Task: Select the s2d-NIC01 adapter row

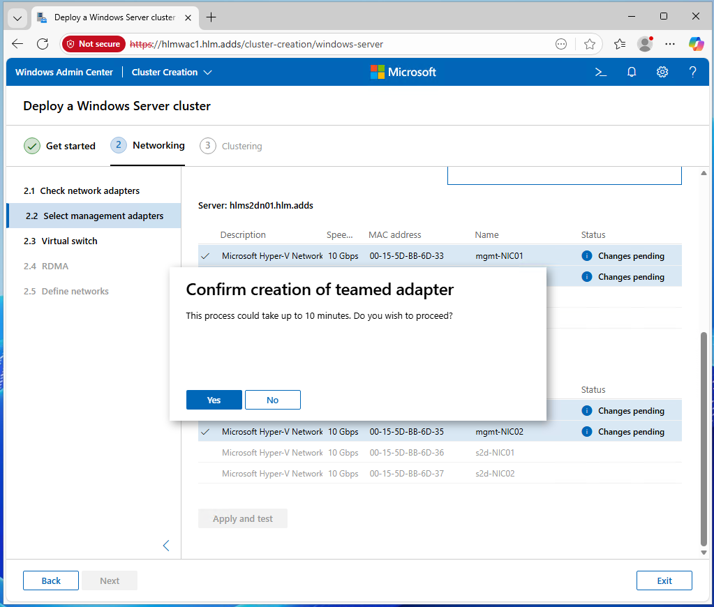Action: pos(440,453)
